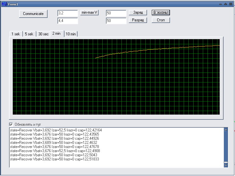Click the Form1 application icon in title bar
Viewport: 235px width, 176px height.
(4, 4)
